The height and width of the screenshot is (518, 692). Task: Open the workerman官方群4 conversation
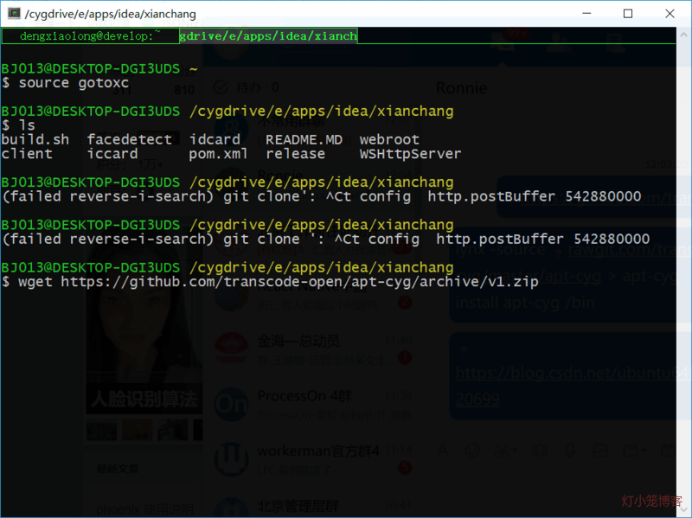click(x=313, y=459)
